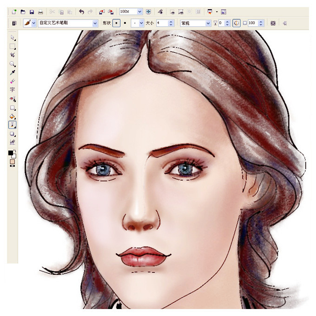Click the stepper arrows of the 大小 size field

171,23
